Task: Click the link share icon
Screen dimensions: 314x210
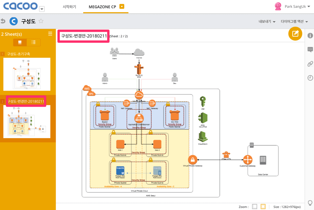Action: point(310,64)
